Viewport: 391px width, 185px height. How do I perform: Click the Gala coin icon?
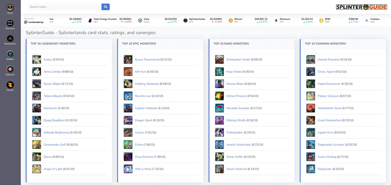click(140, 20)
